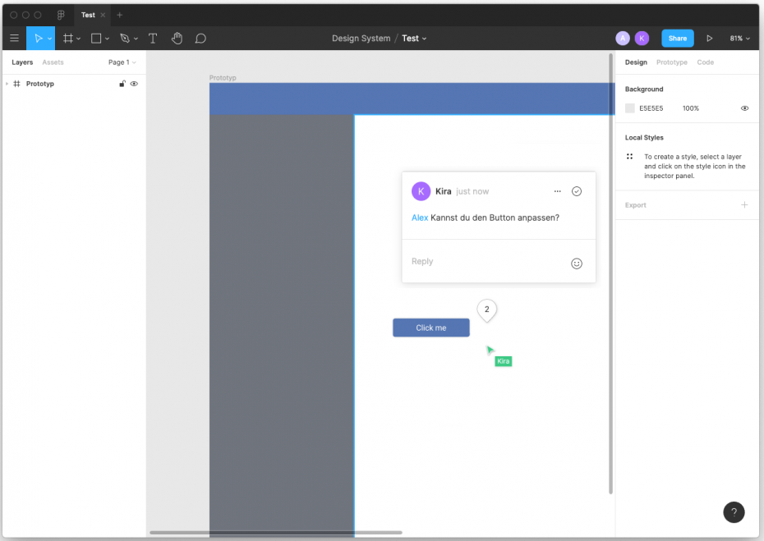Toggle visibility of Prototyp layer

click(134, 84)
